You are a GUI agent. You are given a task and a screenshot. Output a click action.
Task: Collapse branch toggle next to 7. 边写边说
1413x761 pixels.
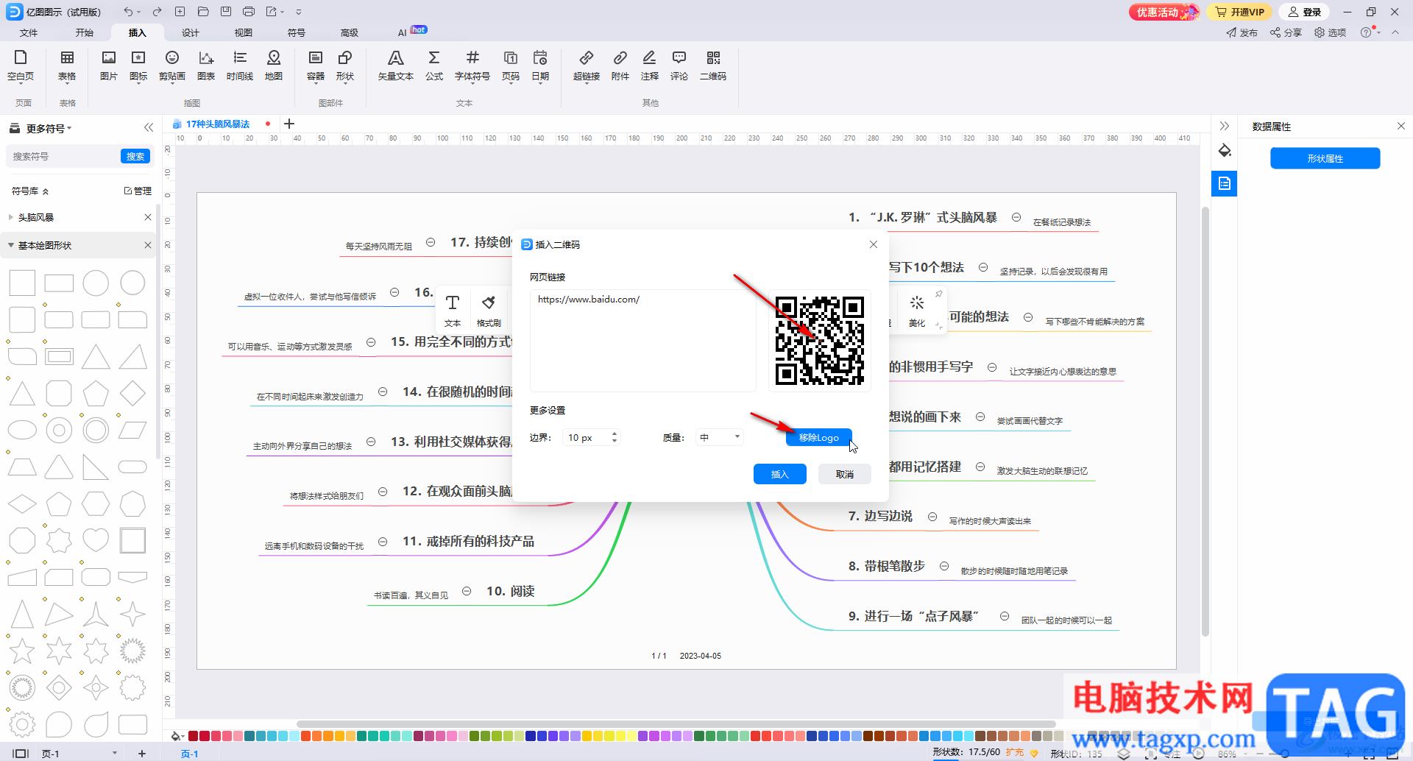pyautogui.click(x=932, y=517)
